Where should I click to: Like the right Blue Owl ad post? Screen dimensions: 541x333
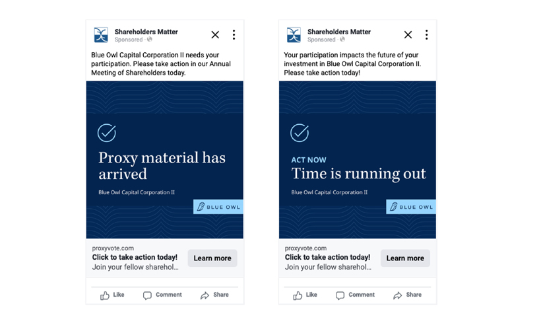click(x=305, y=295)
